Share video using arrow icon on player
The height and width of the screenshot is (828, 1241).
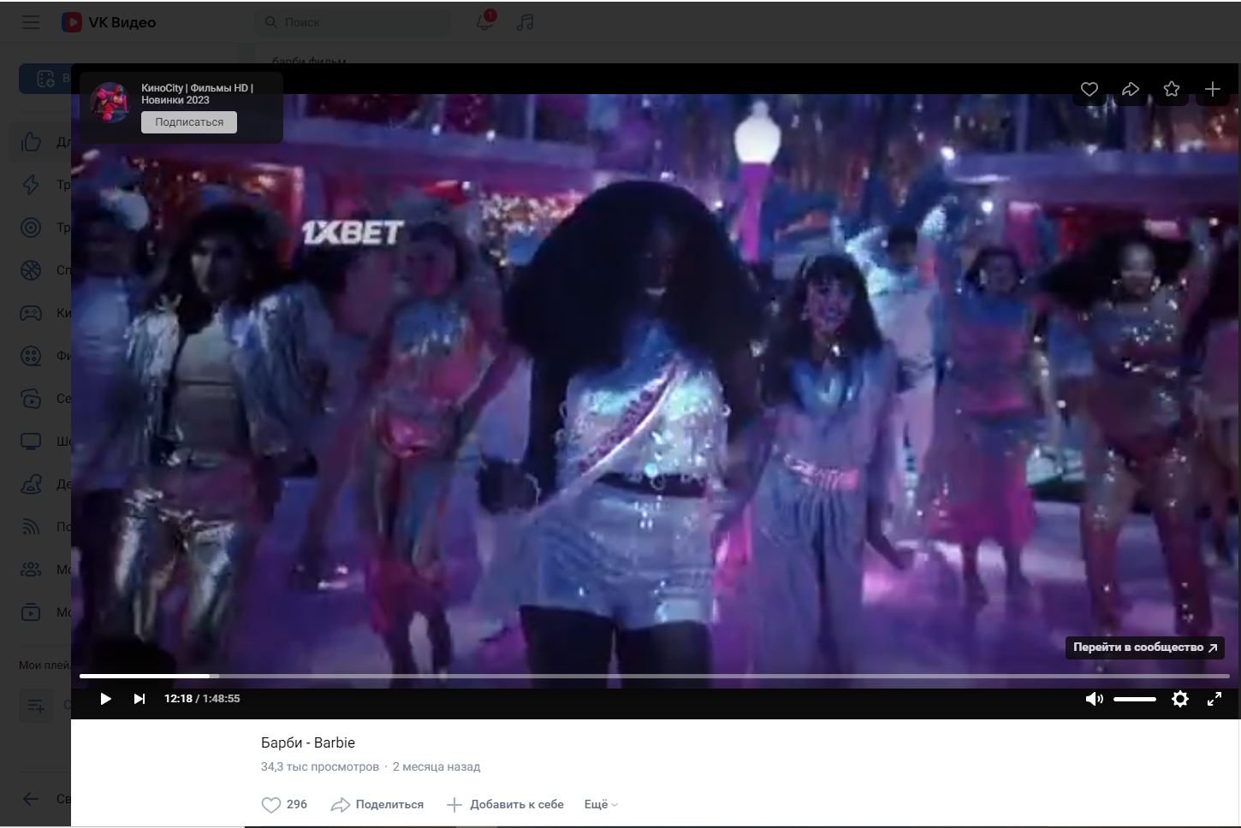1131,89
